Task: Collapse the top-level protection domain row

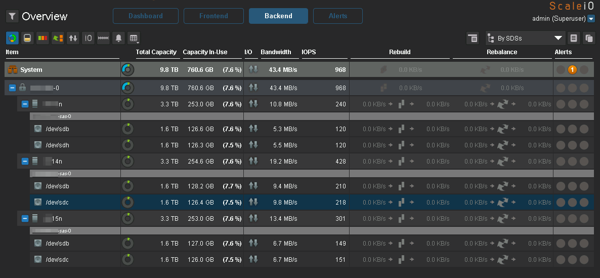Action: point(13,88)
